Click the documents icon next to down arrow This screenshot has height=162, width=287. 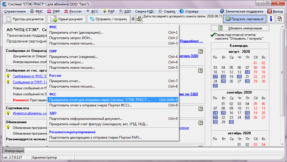tap(139, 19)
